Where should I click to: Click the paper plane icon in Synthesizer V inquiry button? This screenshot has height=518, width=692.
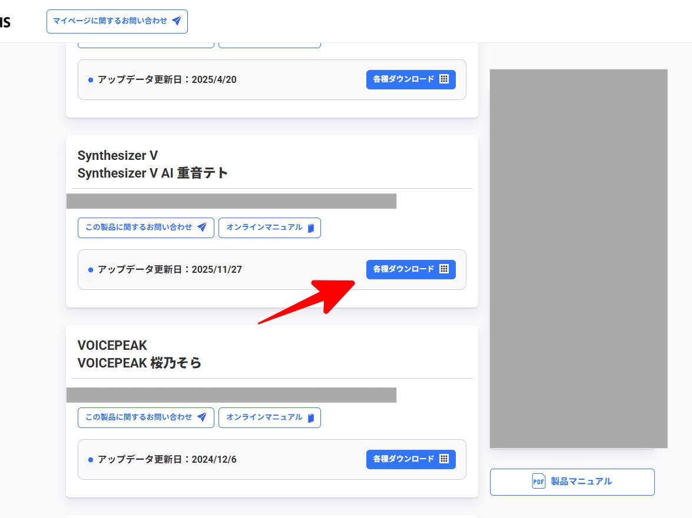pyautogui.click(x=202, y=228)
